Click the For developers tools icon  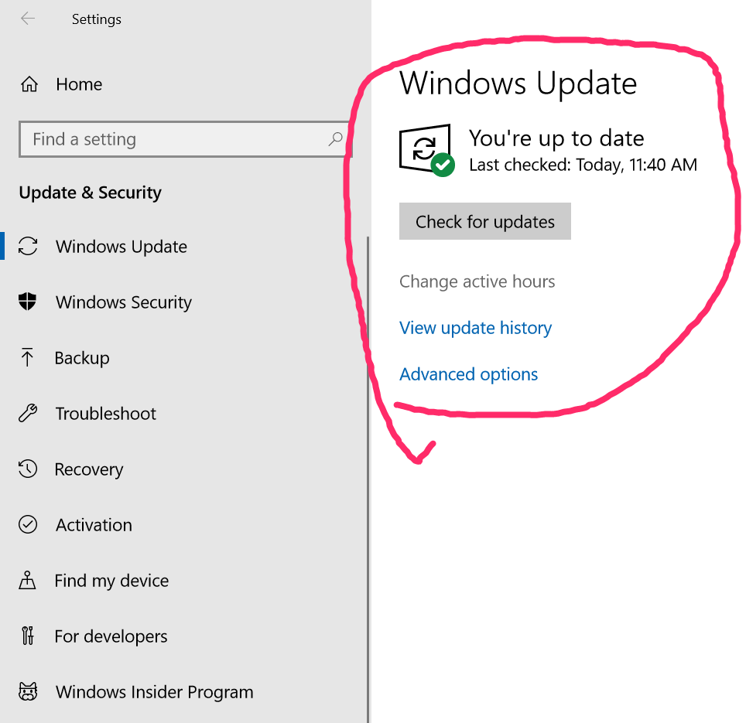28,636
